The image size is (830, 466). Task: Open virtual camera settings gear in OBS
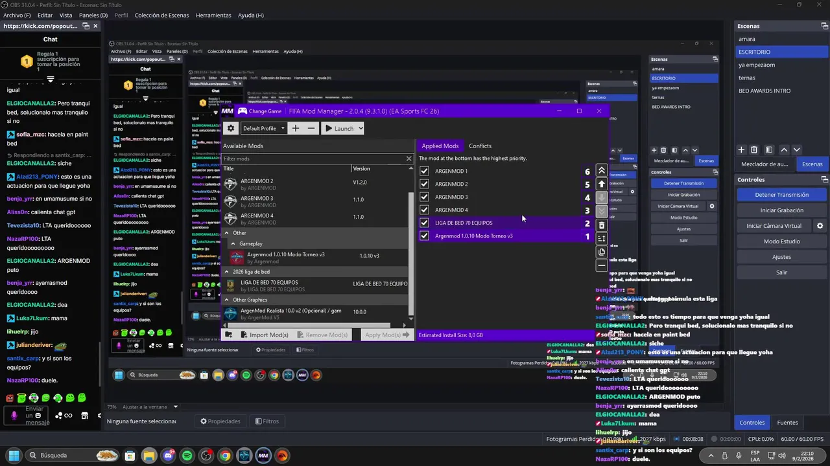(820, 226)
